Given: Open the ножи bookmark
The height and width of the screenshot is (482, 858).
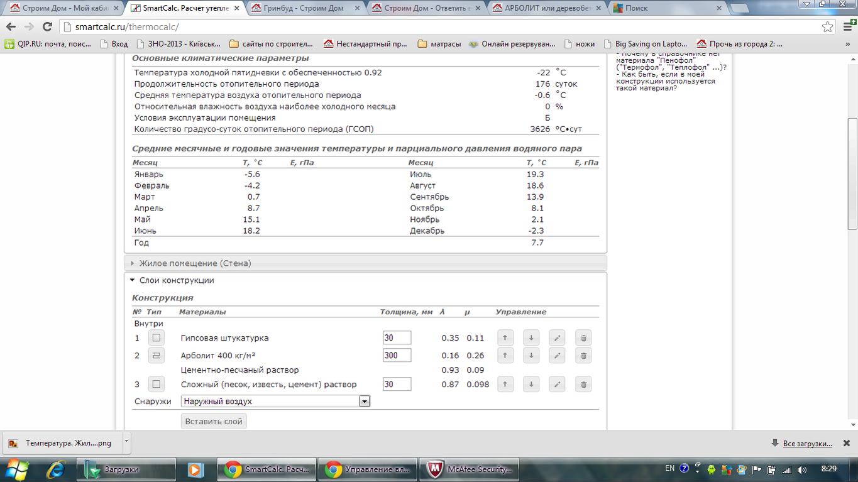Looking at the screenshot, I should [580, 44].
